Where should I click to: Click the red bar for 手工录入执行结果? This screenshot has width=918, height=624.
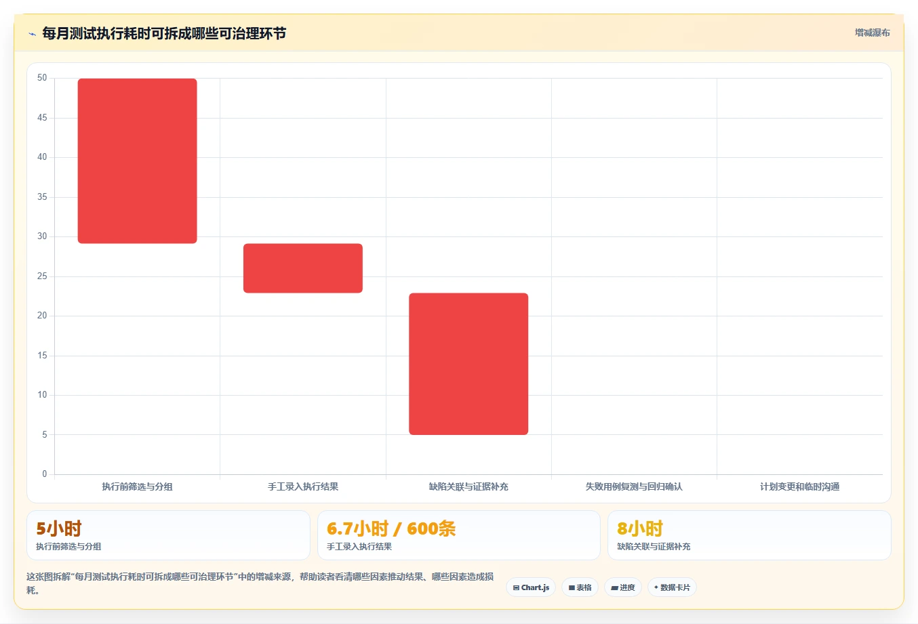[303, 268]
